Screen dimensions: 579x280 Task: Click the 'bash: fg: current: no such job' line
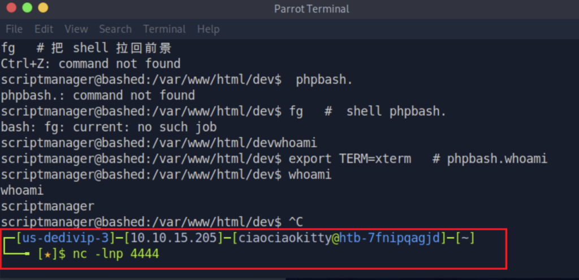tap(109, 128)
